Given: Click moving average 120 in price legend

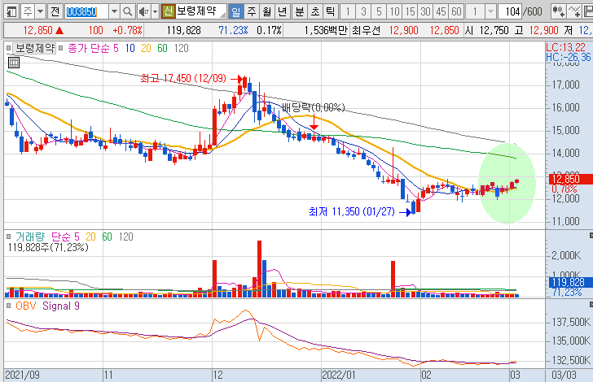Looking at the screenshot, I should 181,48.
